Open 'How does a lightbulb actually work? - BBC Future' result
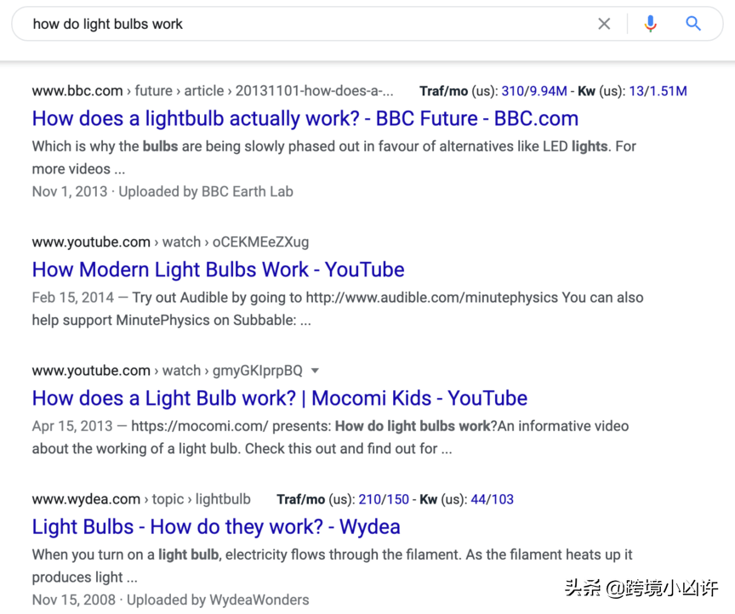The height and width of the screenshot is (614, 735). pos(305,118)
